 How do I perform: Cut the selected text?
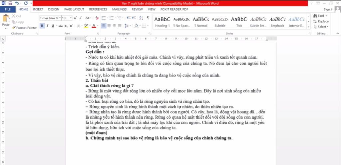pyautogui.click(x=17, y=16)
